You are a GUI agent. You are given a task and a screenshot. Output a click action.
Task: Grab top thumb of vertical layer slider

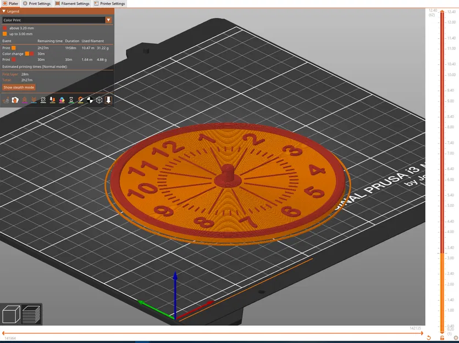(442, 12)
